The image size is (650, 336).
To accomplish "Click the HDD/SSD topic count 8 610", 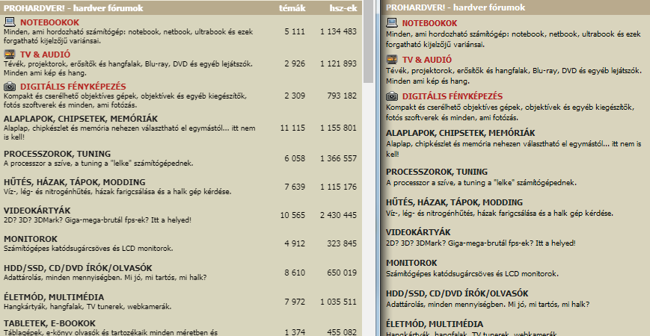I will (x=295, y=273).
